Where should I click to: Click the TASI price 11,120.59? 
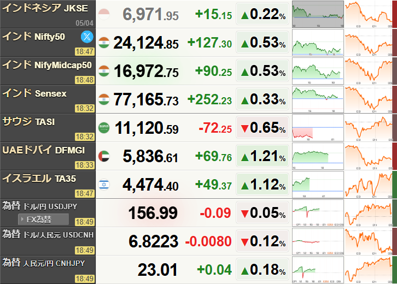point(147,128)
